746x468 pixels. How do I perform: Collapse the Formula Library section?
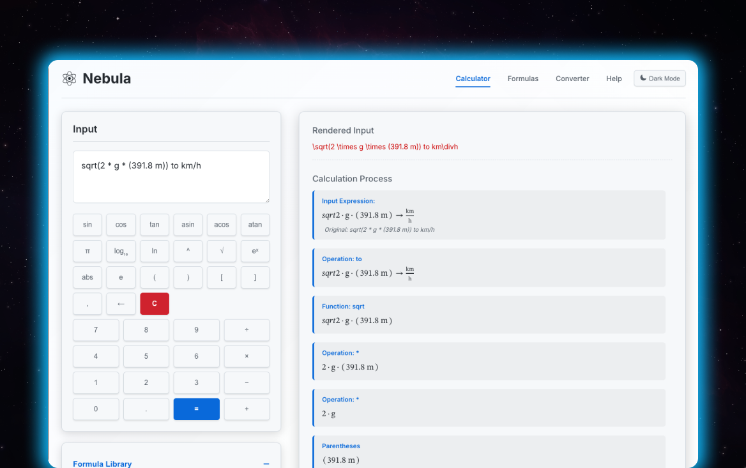266,464
